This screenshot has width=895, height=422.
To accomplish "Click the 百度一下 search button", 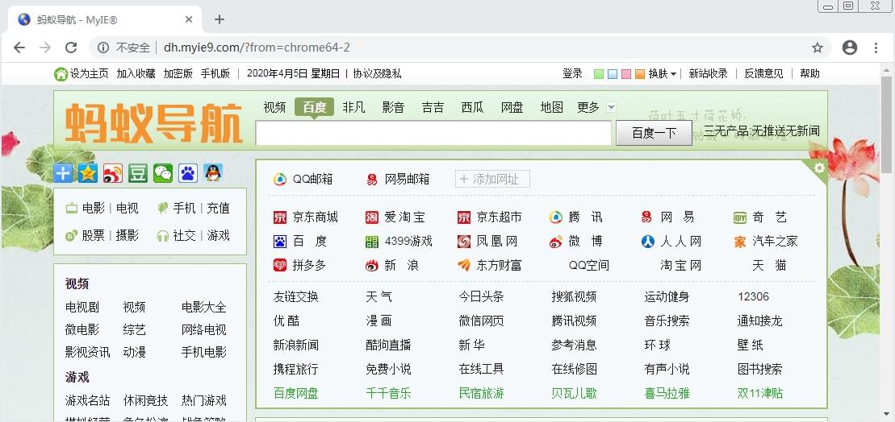I will 655,133.
